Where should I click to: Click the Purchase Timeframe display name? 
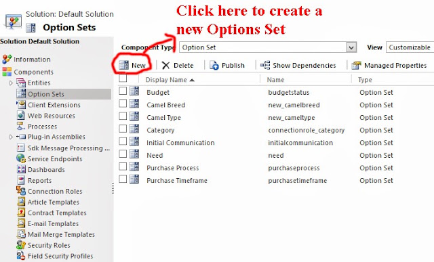[x=177, y=181]
